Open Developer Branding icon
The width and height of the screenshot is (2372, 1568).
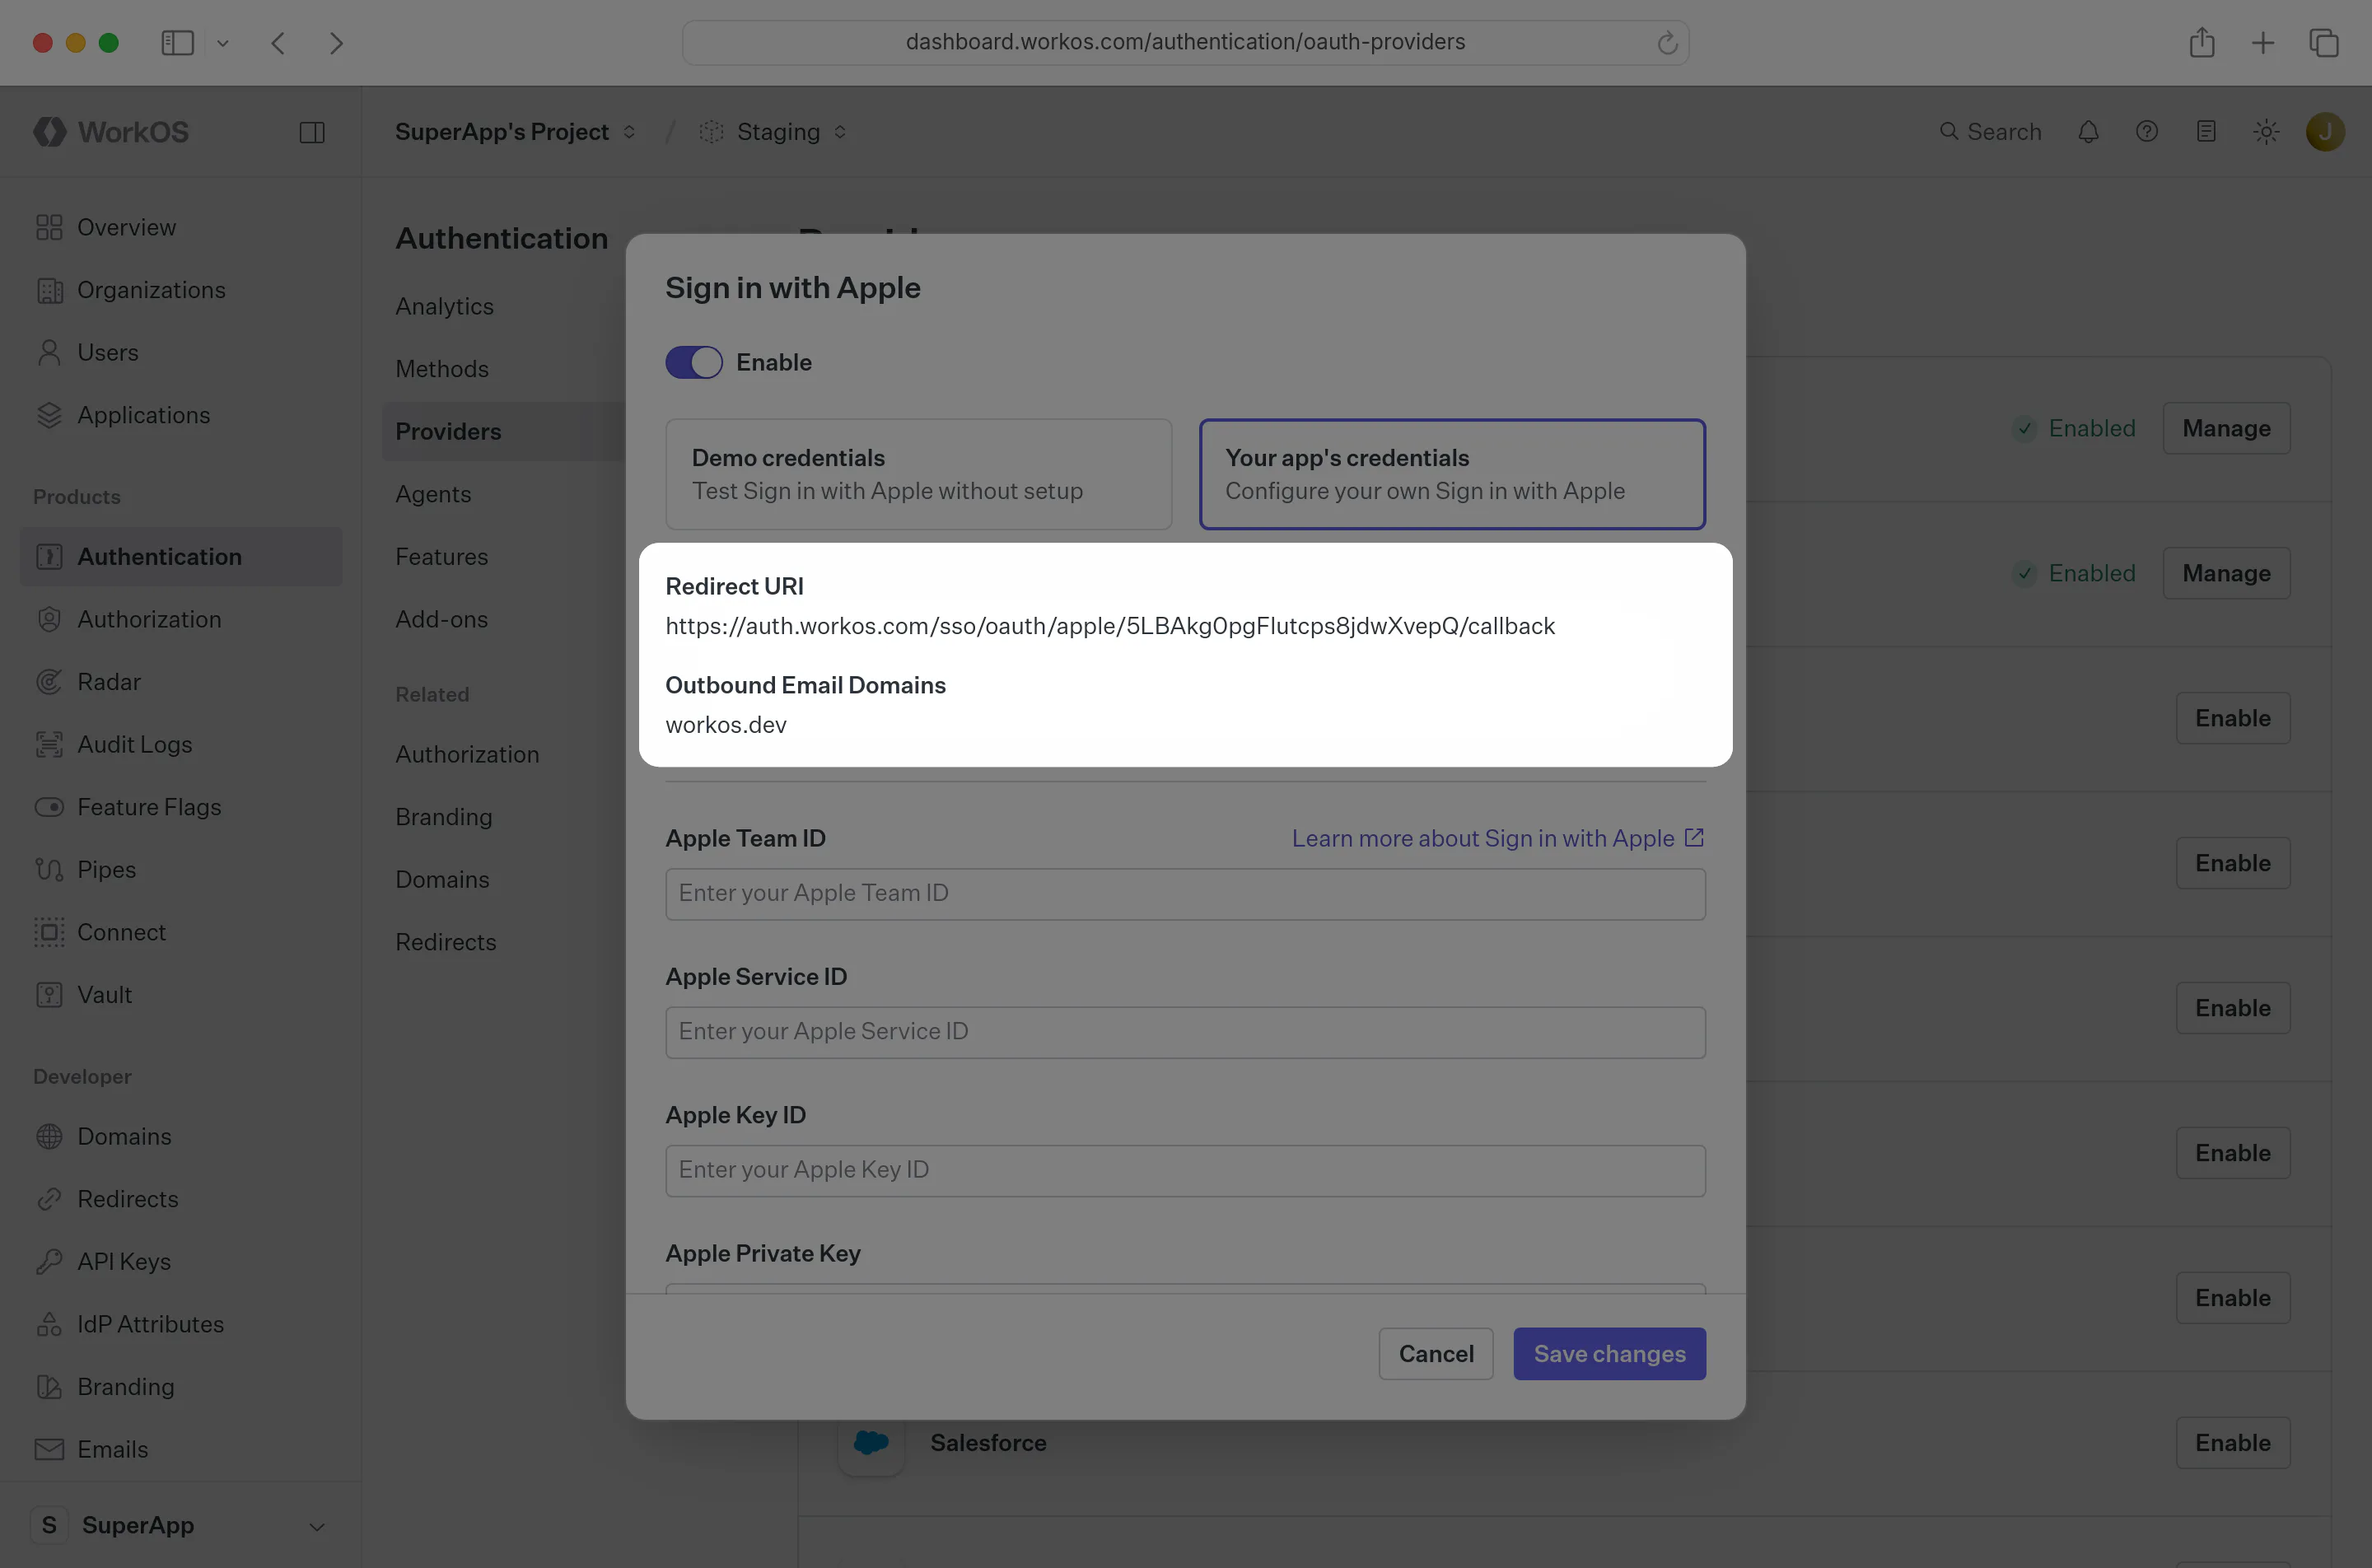point(49,1386)
